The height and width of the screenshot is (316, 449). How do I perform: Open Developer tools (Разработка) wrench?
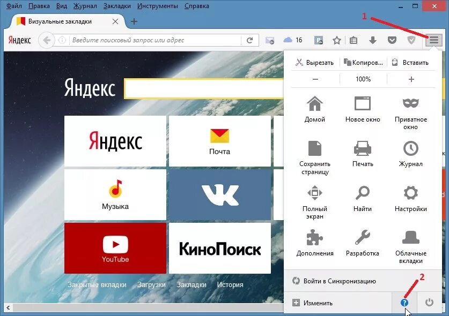pos(363,237)
